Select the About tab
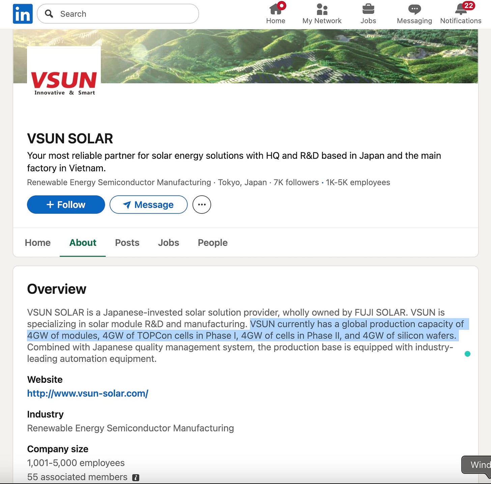The width and height of the screenshot is (491, 484). 83,243
